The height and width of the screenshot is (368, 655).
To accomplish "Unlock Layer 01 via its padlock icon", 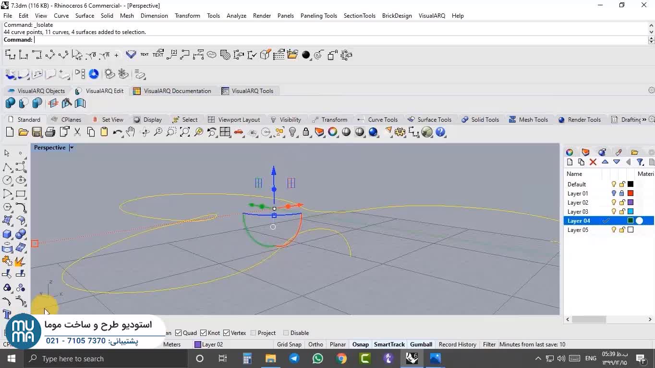I will point(622,194).
